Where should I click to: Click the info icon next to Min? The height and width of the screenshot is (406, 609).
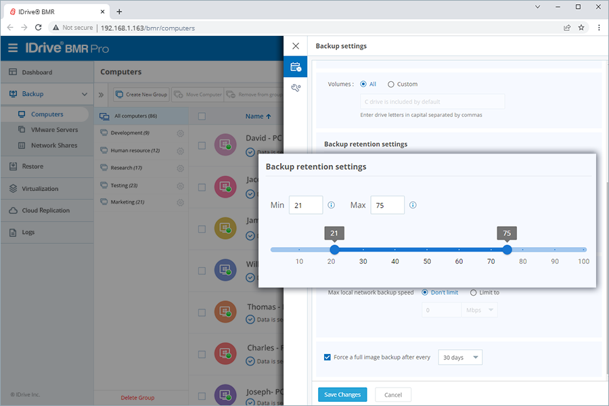tap(332, 205)
